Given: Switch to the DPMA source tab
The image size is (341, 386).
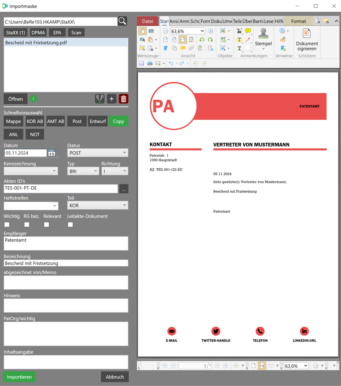Looking at the screenshot, I should click(38, 33).
